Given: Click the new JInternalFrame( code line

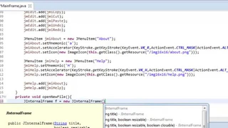Looking at the screenshot, I should [64, 101].
